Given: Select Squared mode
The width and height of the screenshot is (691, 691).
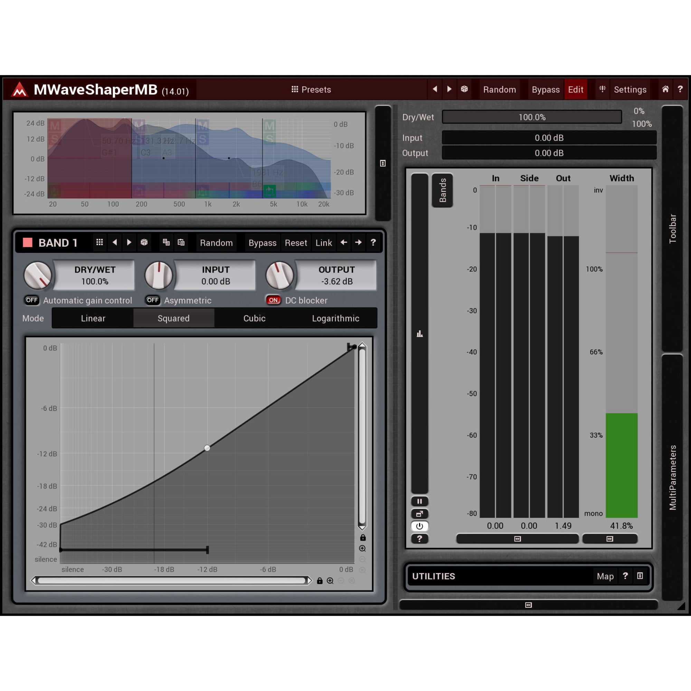Looking at the screenshot, I should (173, 318).
